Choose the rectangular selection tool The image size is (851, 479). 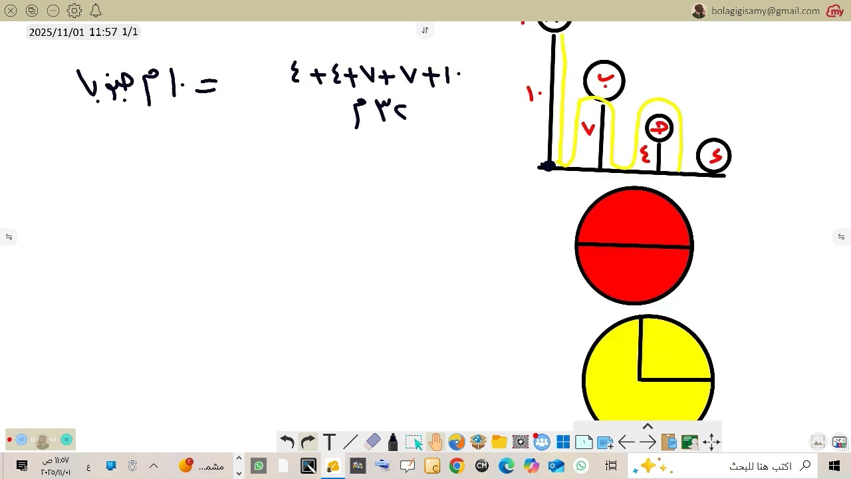(x=414, y=442)
